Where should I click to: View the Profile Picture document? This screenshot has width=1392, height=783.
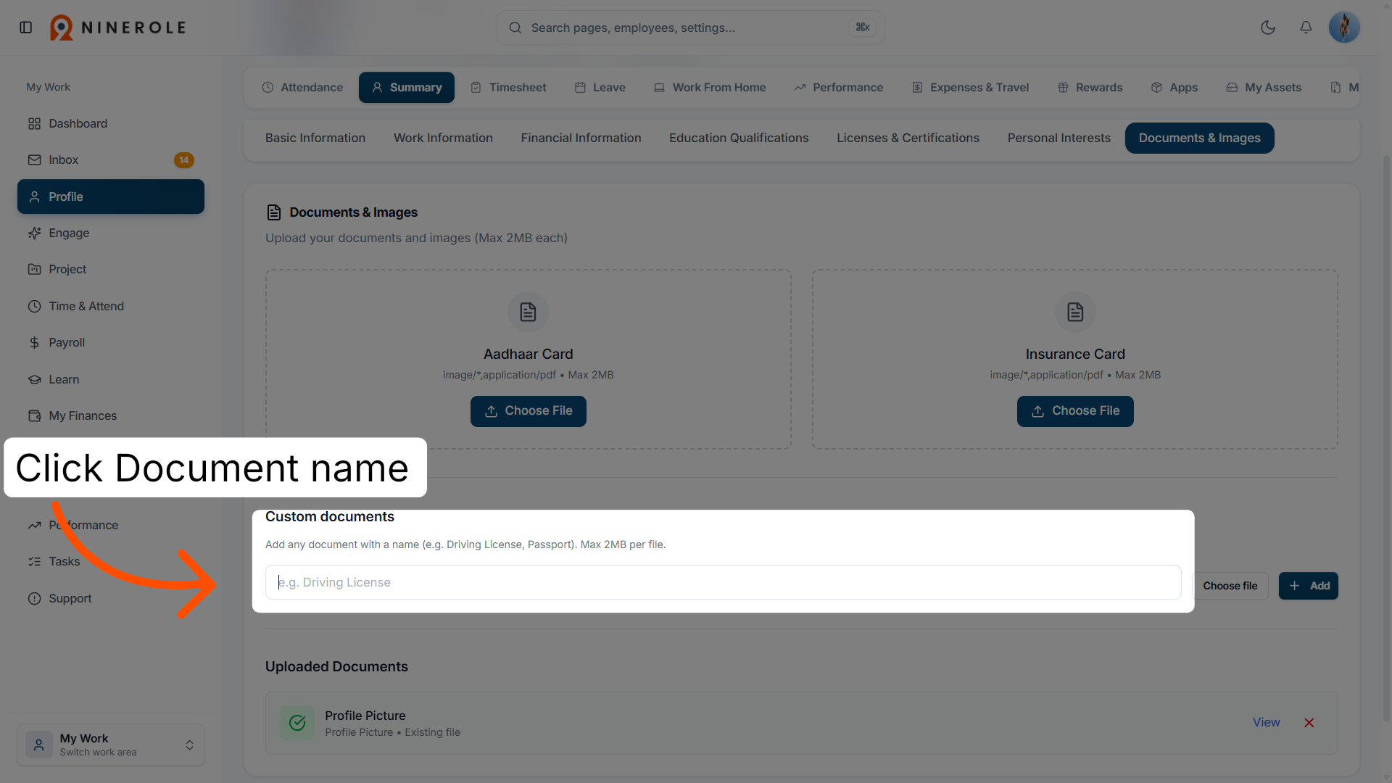click(1266, 722)
